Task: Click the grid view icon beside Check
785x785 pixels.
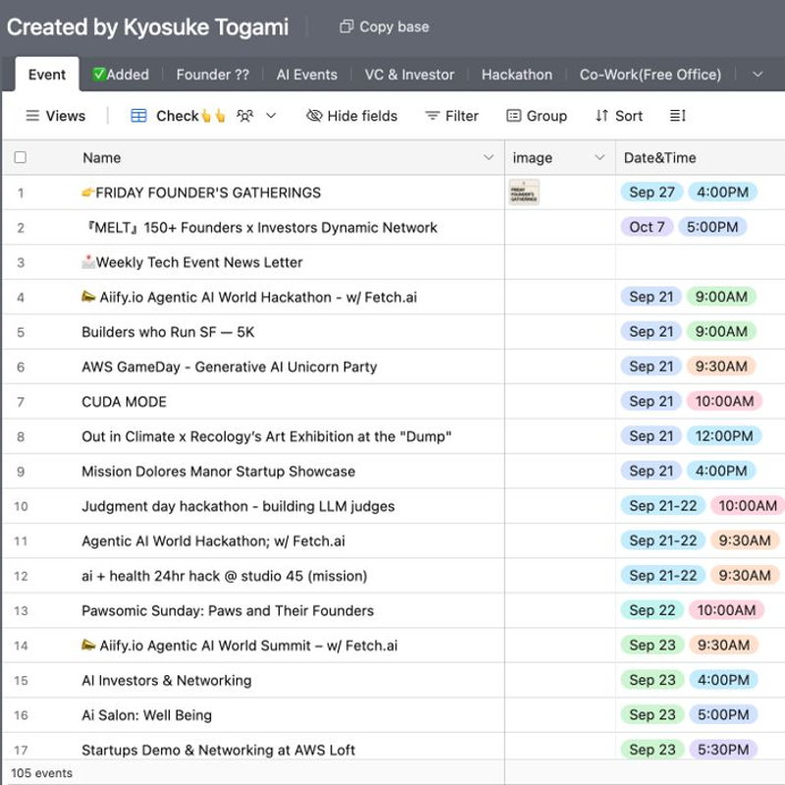Action: click(x=139, y=116)
